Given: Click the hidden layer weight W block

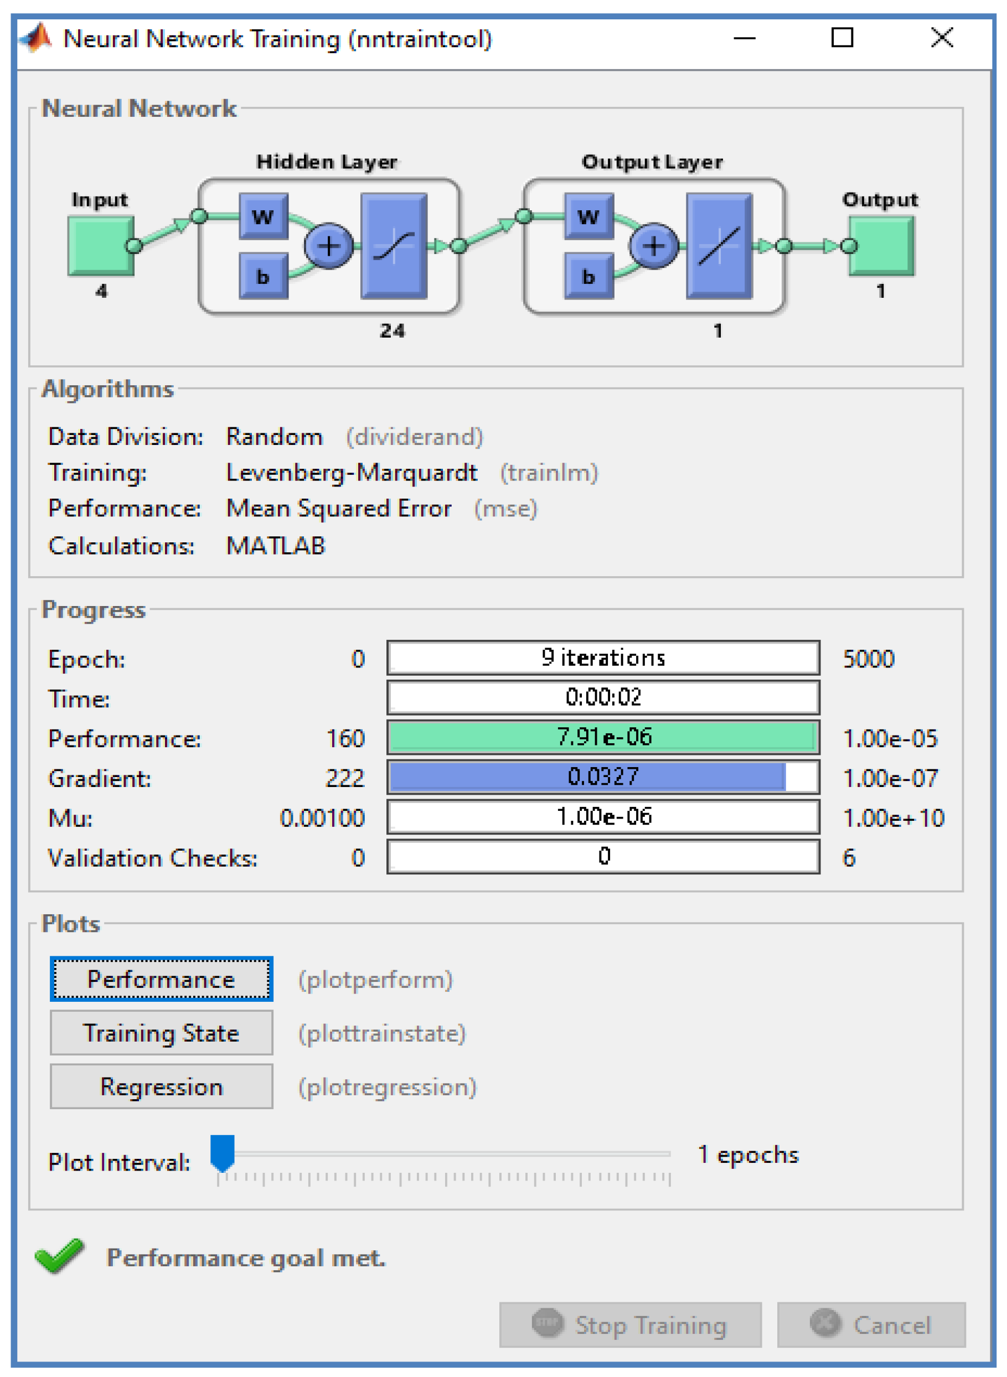Looking at the screenshot, I should click(x=264, y=216).
